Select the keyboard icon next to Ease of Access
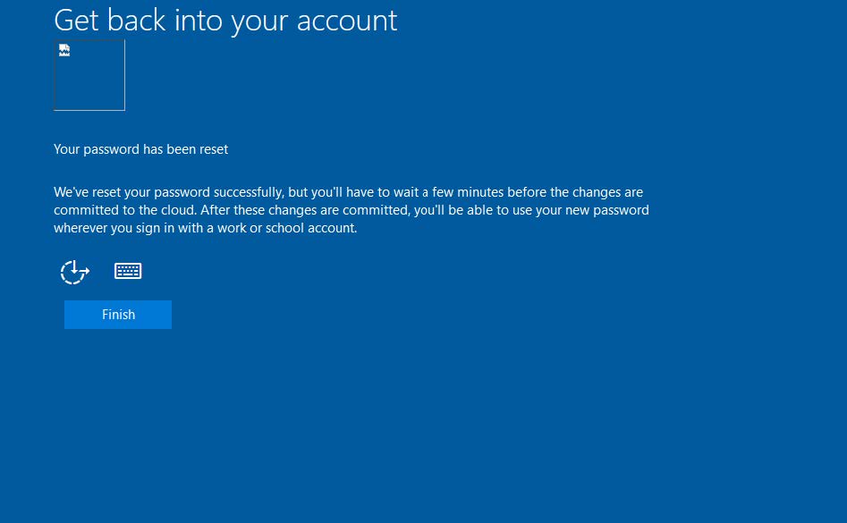847x523 pixels. coord(128,270)
